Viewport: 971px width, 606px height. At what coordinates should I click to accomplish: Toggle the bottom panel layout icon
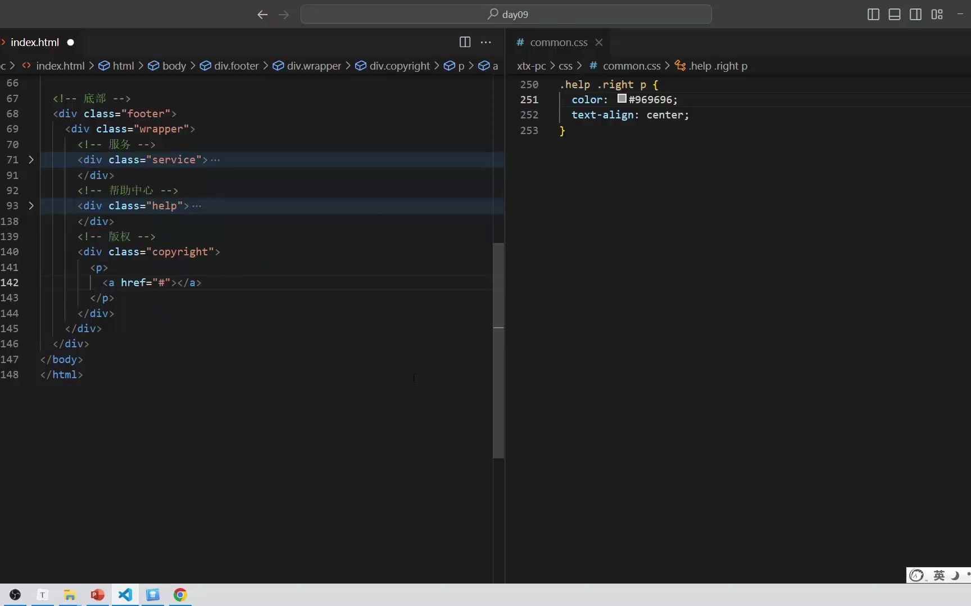click(895, 15)
